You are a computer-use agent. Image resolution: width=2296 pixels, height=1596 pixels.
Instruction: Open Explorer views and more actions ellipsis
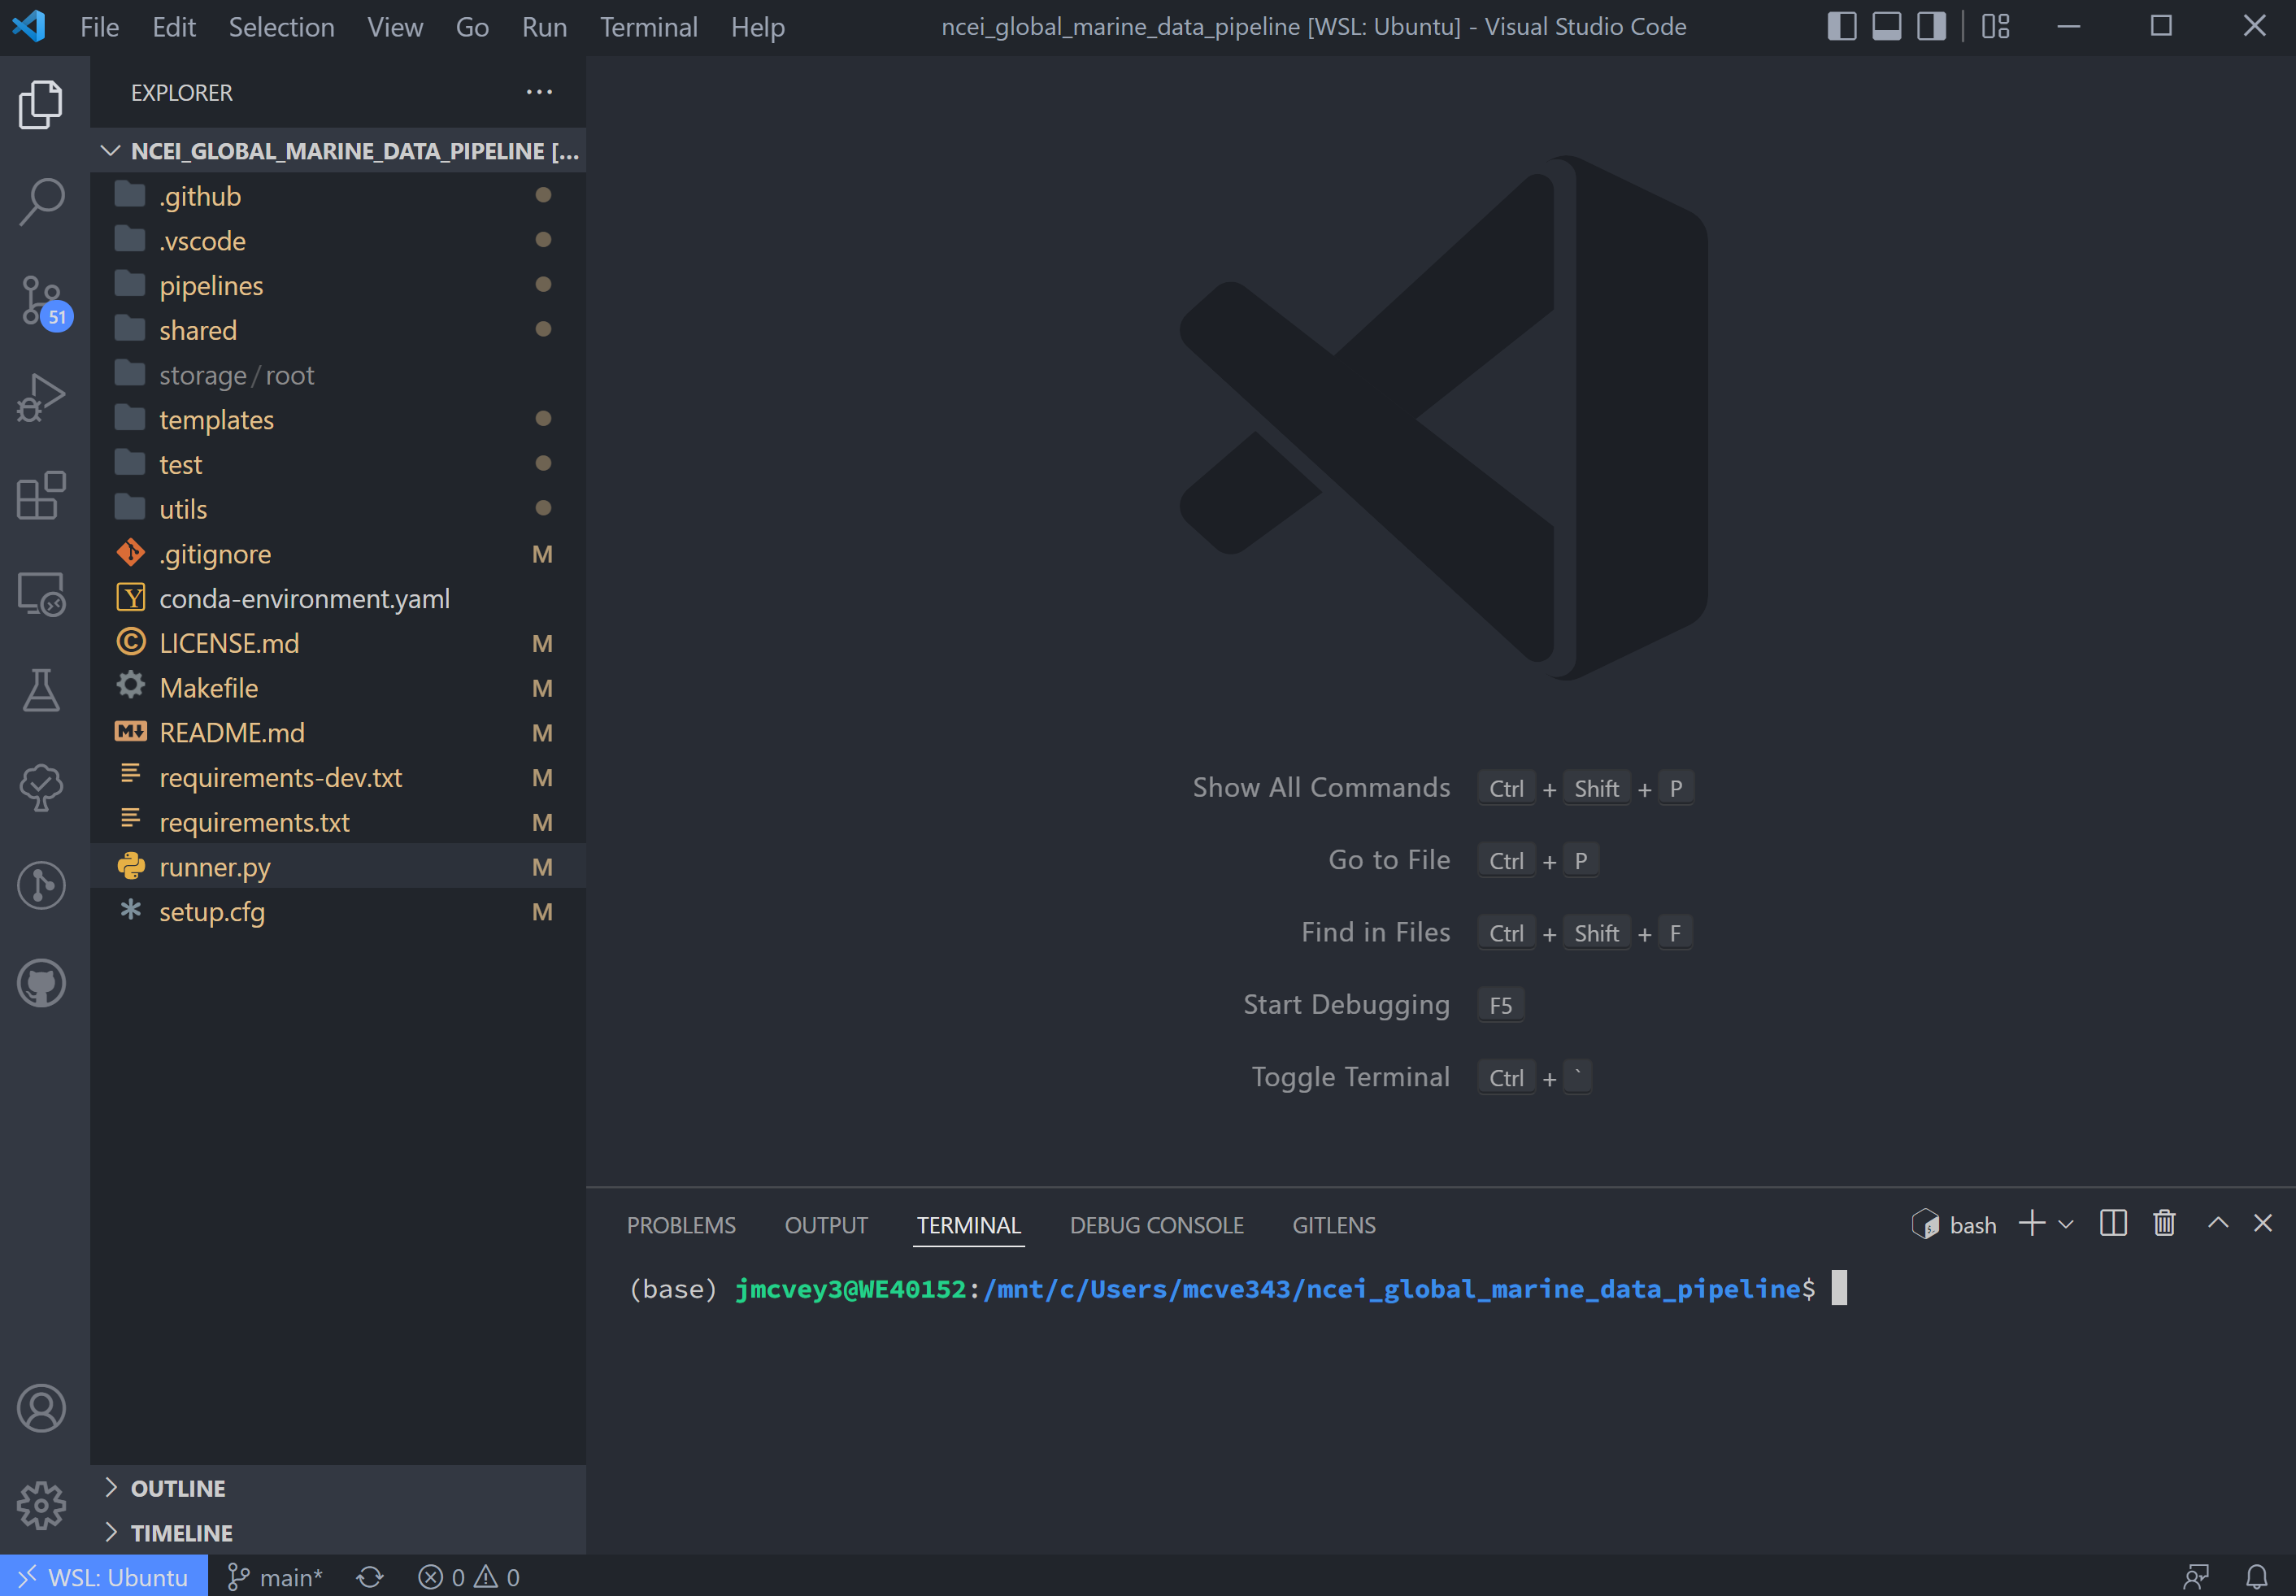(539, 92)
